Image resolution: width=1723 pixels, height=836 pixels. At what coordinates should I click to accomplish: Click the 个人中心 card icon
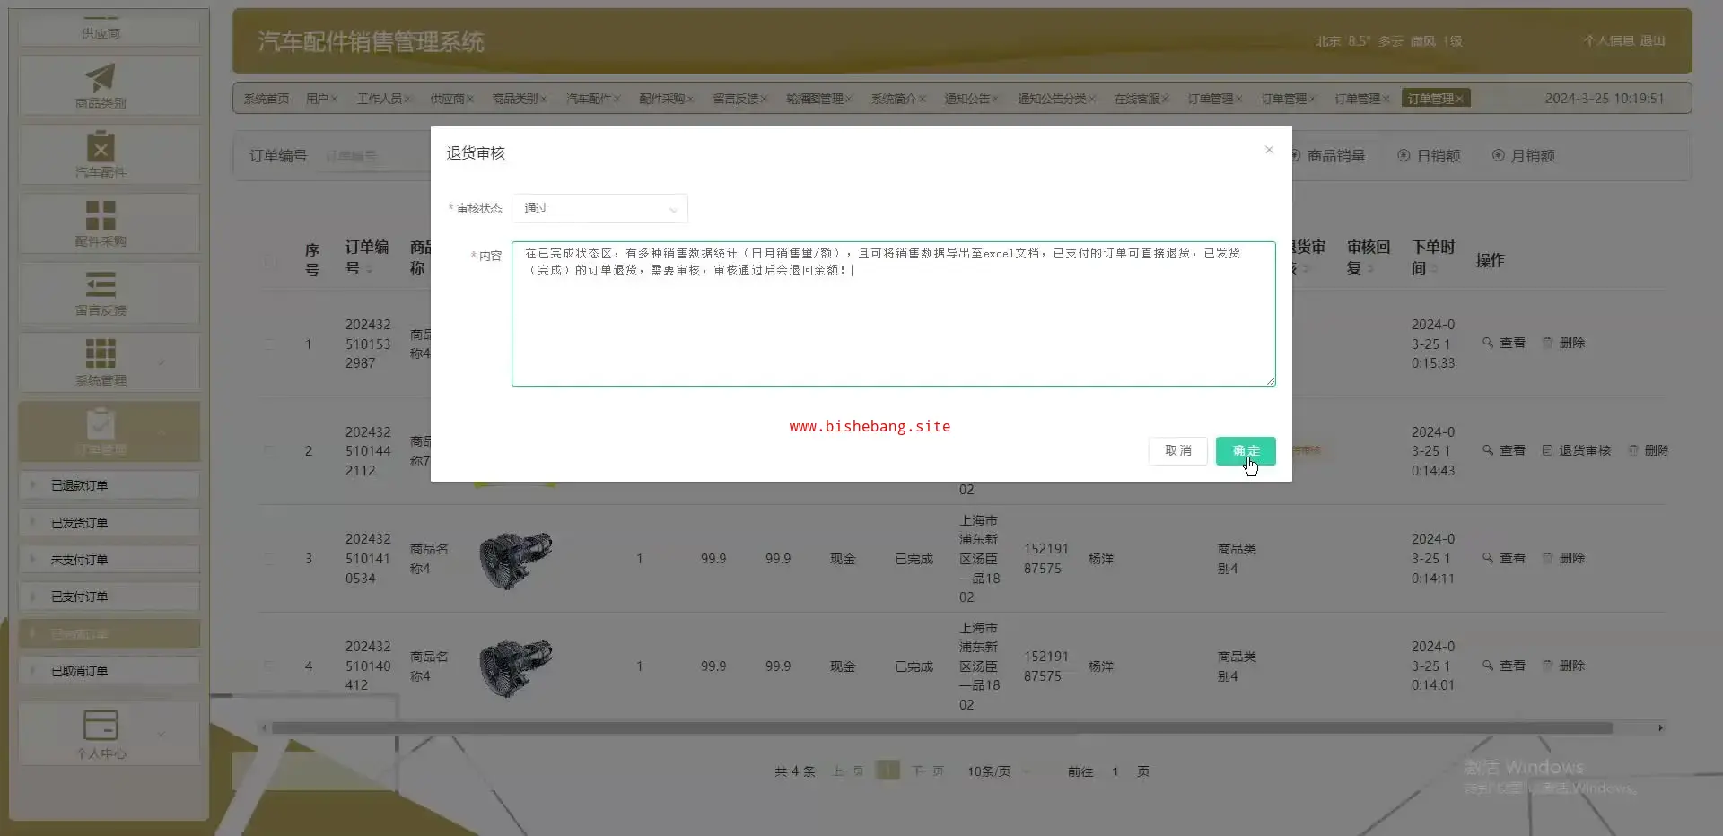coord(101,725)
